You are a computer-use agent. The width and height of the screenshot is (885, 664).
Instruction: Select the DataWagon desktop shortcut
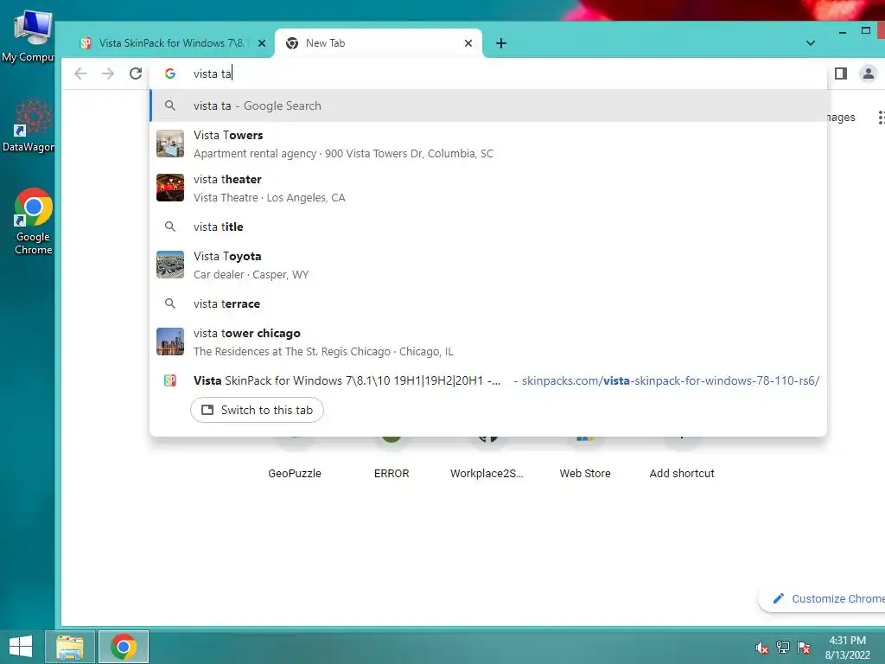[29, 125]
